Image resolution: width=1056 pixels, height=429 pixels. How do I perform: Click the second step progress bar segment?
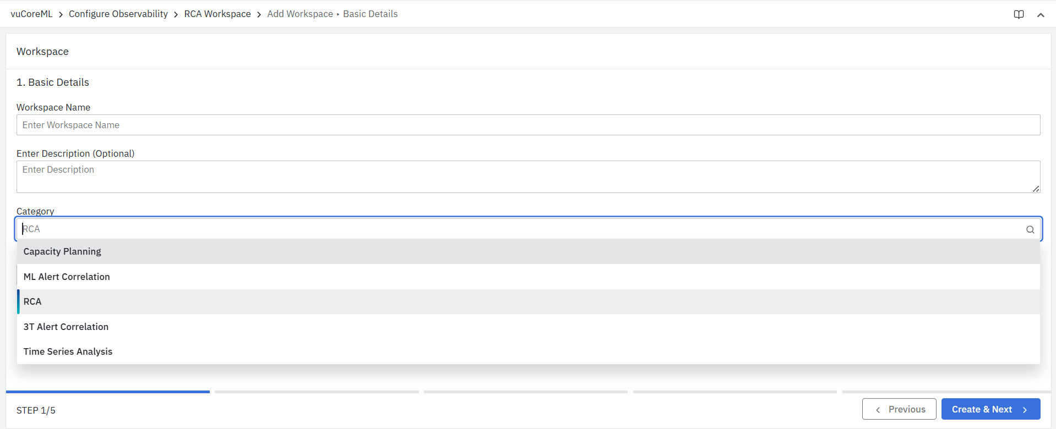[x=317, y=392]
